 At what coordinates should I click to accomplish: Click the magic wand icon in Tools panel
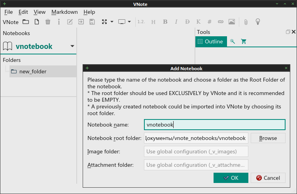coord(233,41)
